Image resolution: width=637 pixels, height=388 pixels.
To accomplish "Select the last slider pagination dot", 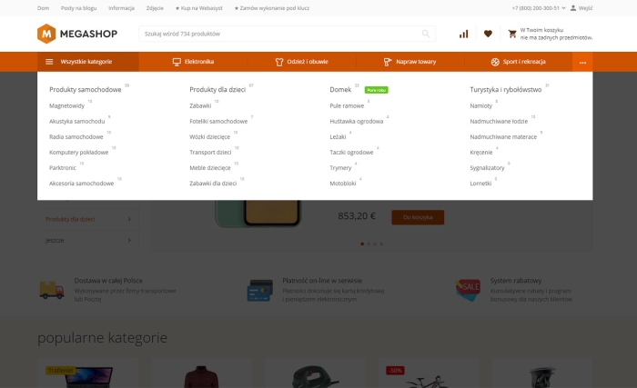I will click(x=381, y=244).
